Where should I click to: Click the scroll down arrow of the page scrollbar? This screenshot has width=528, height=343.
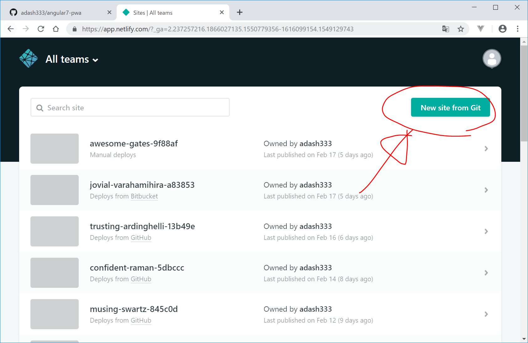click(x=524, y=339)
